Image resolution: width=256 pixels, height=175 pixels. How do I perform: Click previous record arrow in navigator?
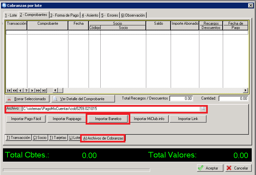[21, 90]
